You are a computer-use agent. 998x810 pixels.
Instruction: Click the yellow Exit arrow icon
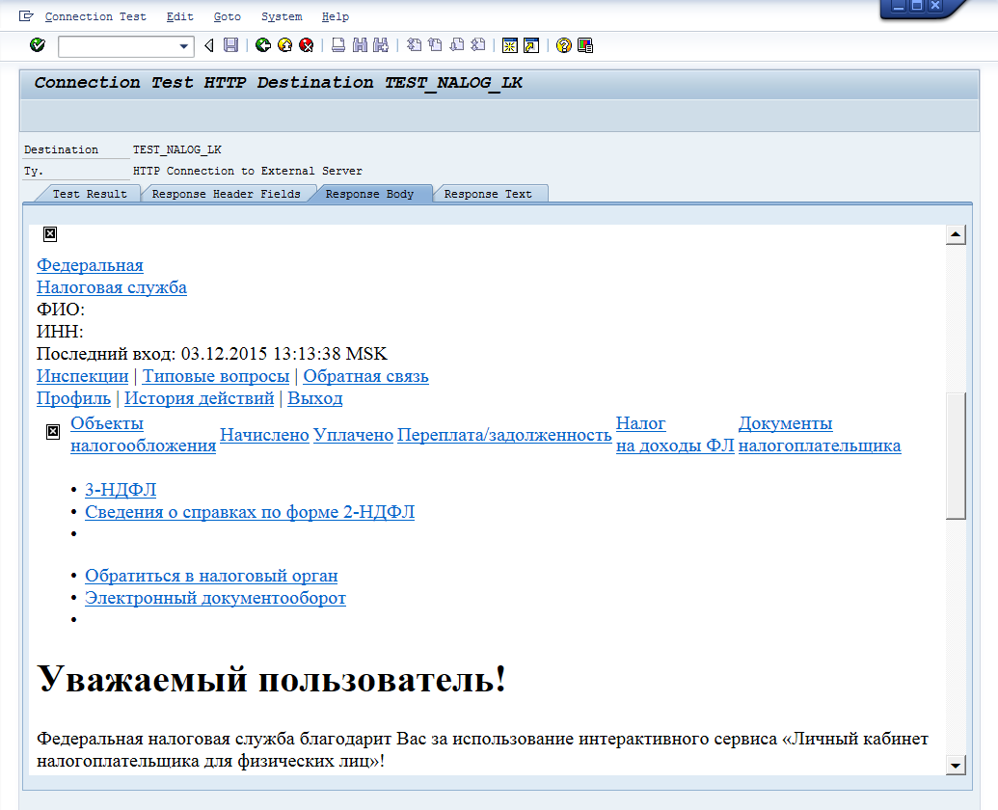click(x=284, y=45)
